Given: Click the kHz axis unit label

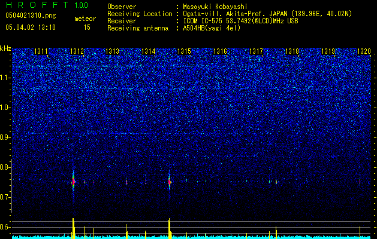Looking at the screenshot, I should pyautogui.click(x=5, y=48).
